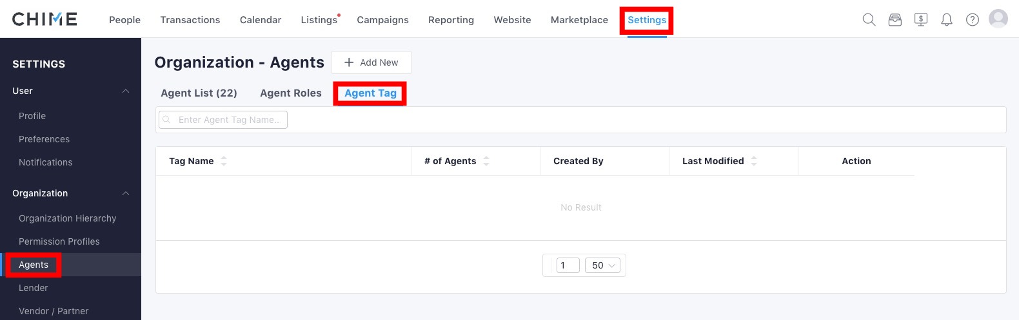This screenshot has width=1019, height=320.
Task: Switch to Agent List (22) tab
Action: (x=199, y=93)
